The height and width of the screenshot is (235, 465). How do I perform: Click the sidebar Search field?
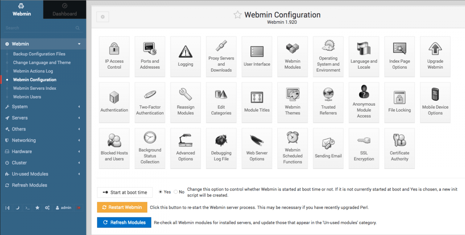click(x=43, y=28)
